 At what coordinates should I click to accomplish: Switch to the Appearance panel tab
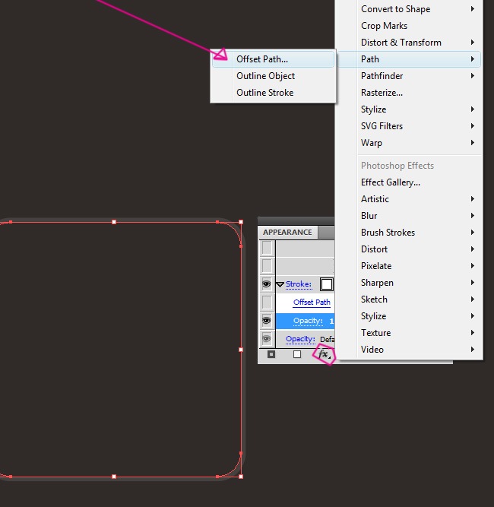coord(287,233)
